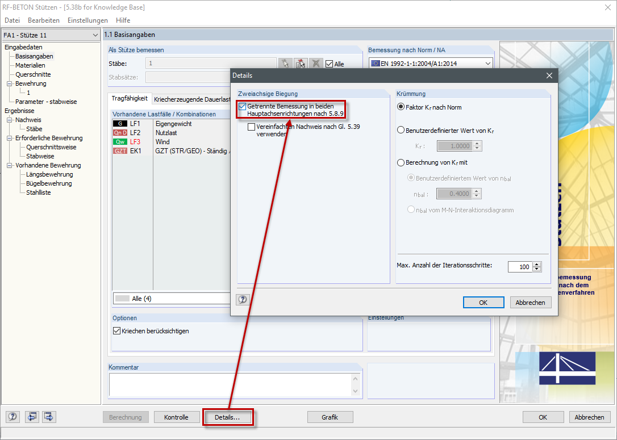Viewport: 617px width, 440px height.
Task: Open the FA1 - Stütze 11 case dropdown
Action: 95,35
